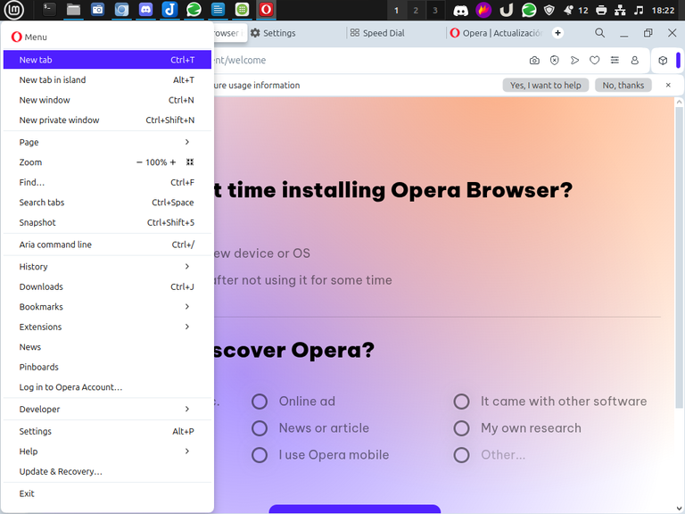685x514 pixels.
Task: Open Update & Recovery entry
Action: (107, 471)
